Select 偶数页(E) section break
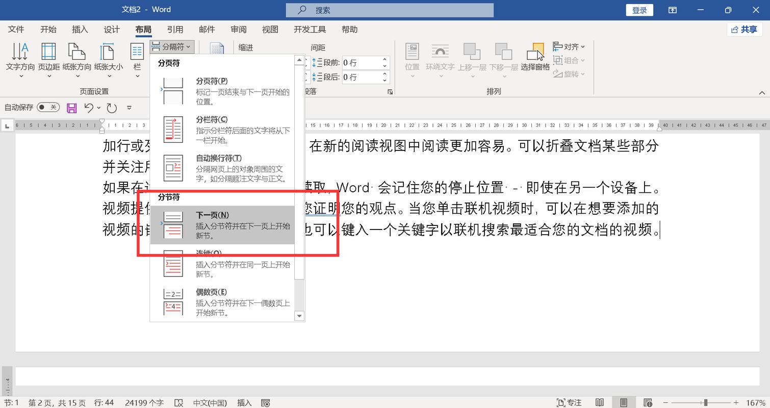The width and height of the screenshot is (770, 408). point(222,302)
